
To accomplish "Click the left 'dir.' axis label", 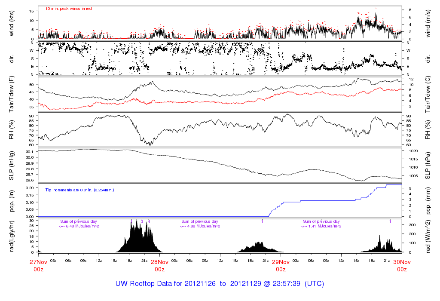I will pos(12,58).
